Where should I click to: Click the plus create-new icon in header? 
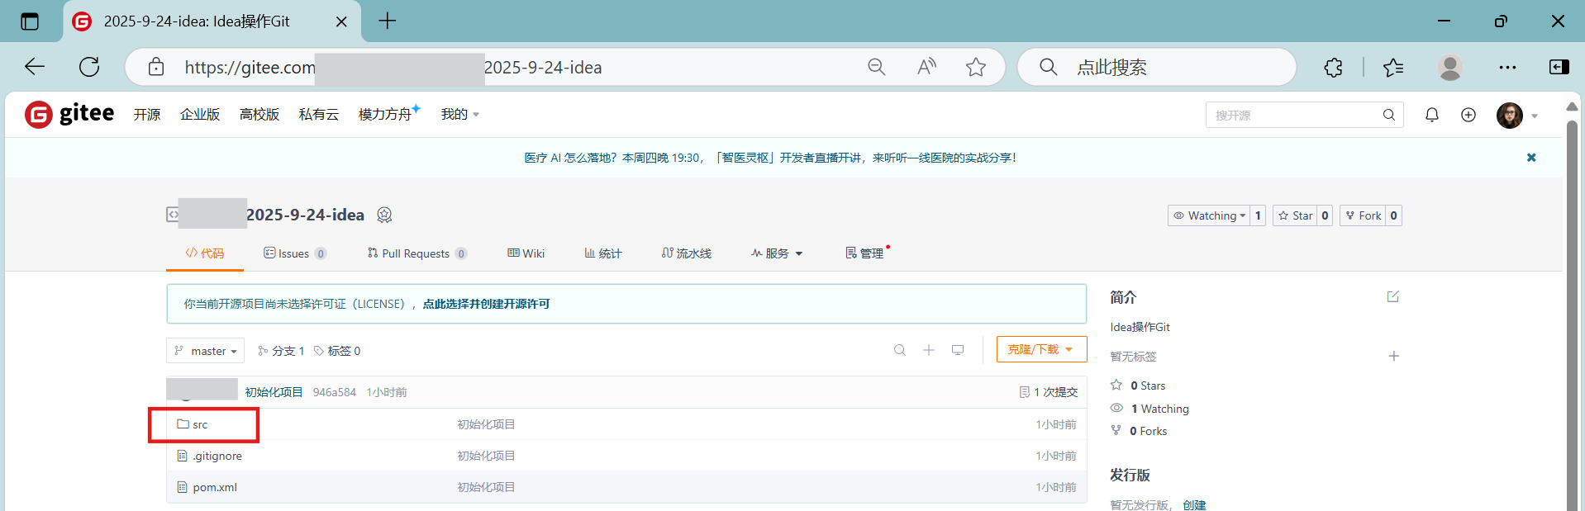pos(1468,115)
